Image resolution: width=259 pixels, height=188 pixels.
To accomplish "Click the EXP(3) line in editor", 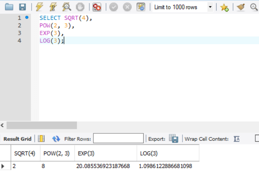I will (x=51, y=33).
